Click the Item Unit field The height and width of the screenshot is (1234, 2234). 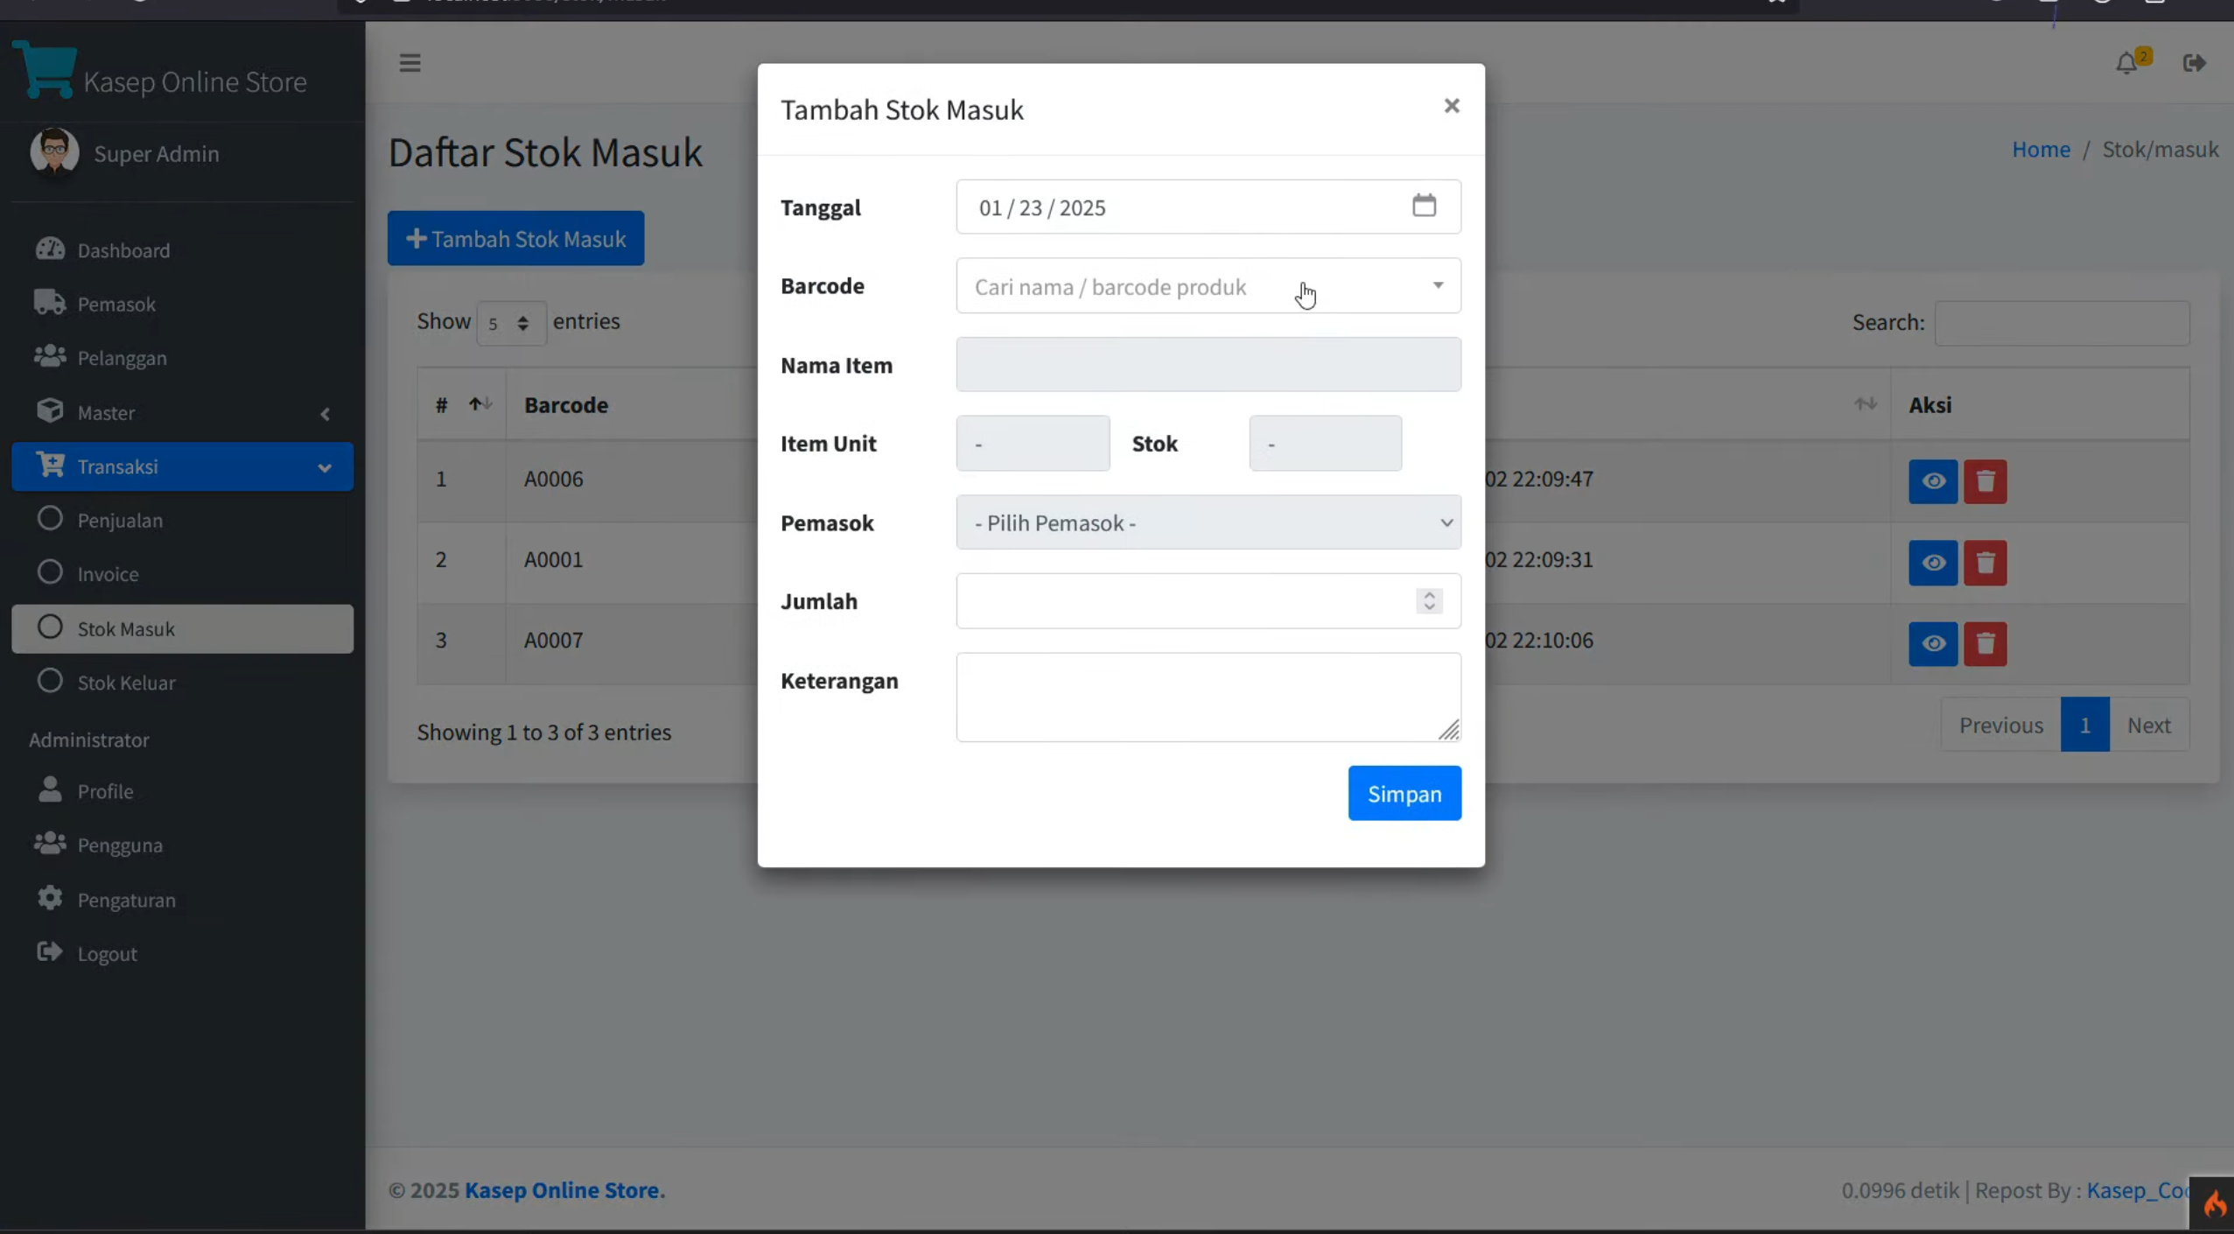[1033, 444]
